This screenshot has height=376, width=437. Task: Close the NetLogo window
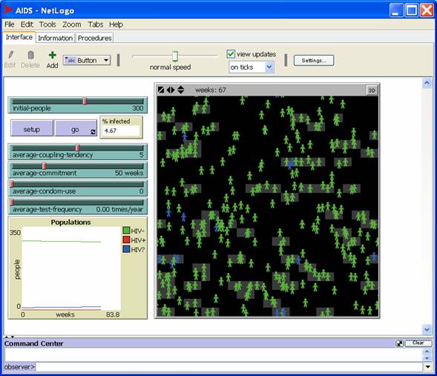[x=427, y=10]
